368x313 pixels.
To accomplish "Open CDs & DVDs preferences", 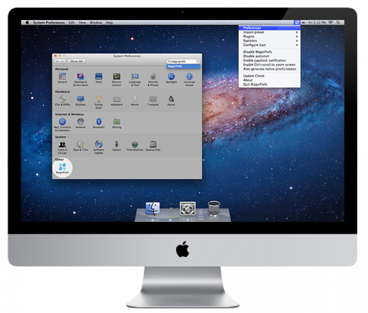I will [62, 101].
